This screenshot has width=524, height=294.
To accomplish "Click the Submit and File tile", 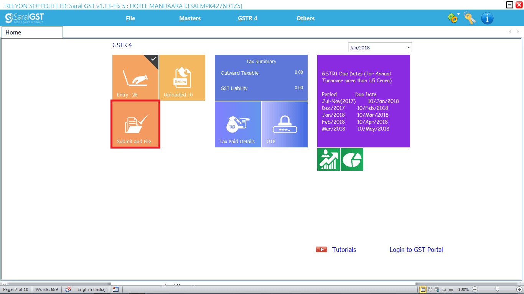I will click(x=135, y=124).
